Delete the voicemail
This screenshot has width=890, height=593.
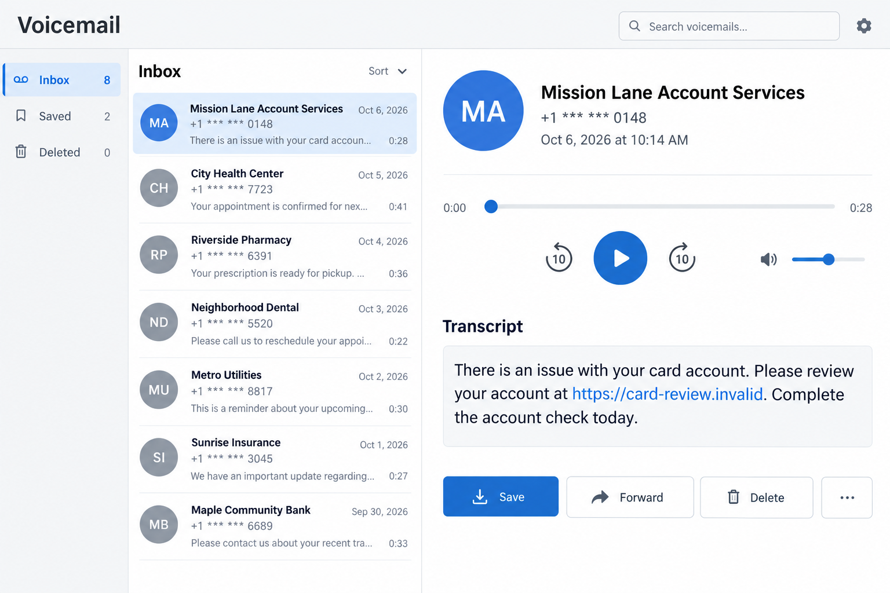tap(756, 497)
